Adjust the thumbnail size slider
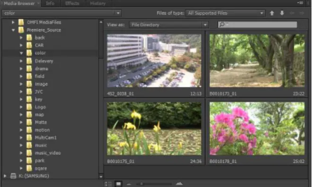The height and width of the screenshot is (187, 313). [x=141, y=184]
